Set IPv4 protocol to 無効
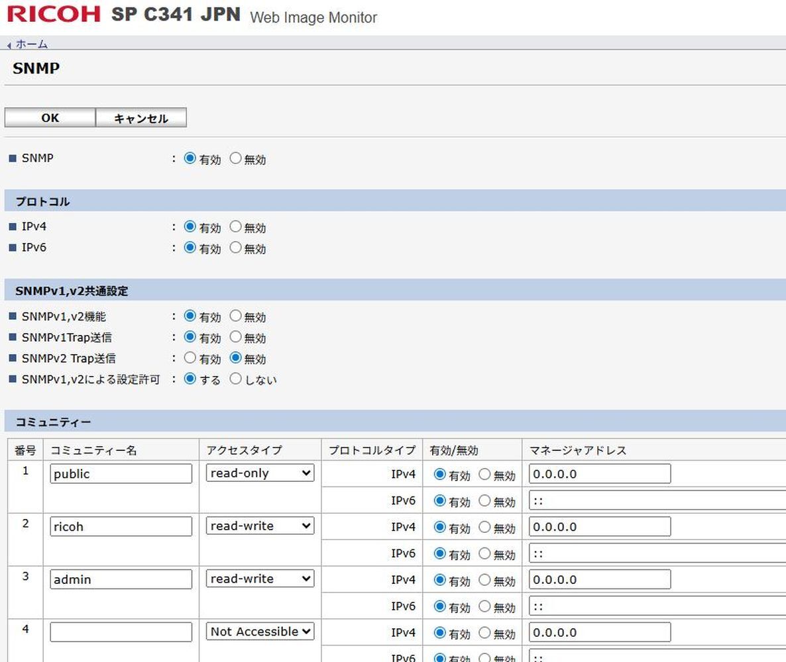The image size is (786, 662). [236, 227]
